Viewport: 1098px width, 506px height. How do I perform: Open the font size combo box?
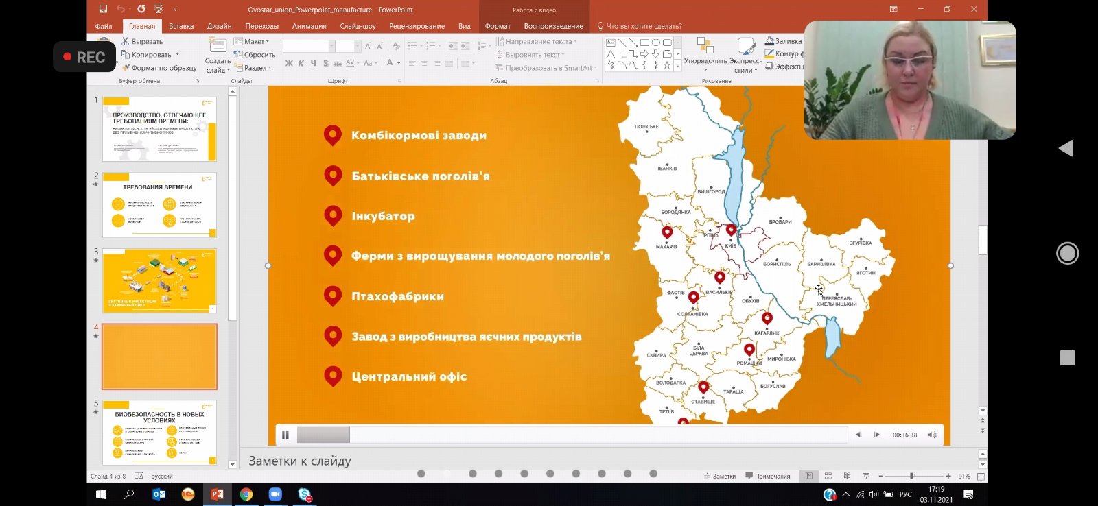(347, 46)
